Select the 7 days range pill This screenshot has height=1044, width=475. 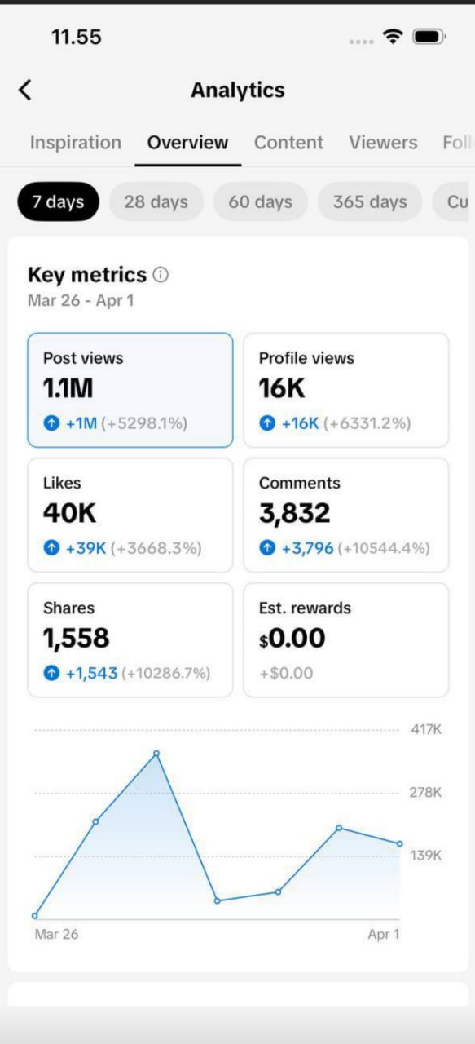coord(58,202)
